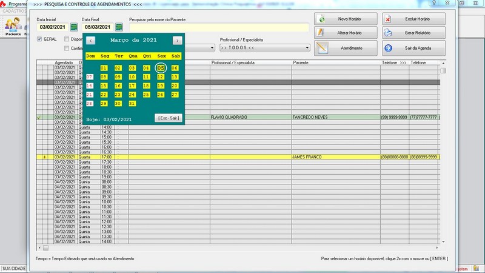Click the horizontal scrollbar right arrow

tap(437, 248)
